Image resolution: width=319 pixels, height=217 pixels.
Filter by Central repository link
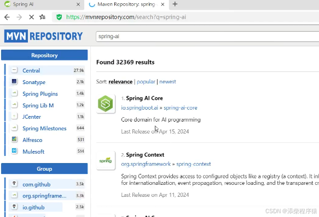pos(31,70)
